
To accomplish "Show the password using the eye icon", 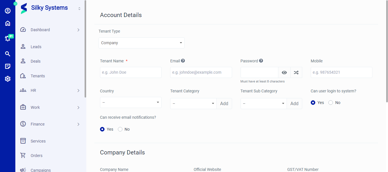I will click(284, 72).
